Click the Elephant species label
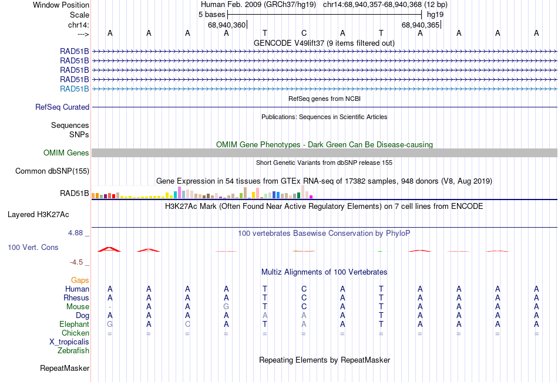The image size is (558, 382). coord(75,324)
